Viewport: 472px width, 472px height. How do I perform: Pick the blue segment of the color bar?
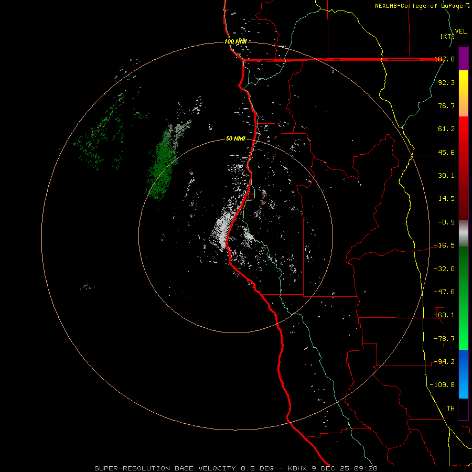(x=463, y=374)
